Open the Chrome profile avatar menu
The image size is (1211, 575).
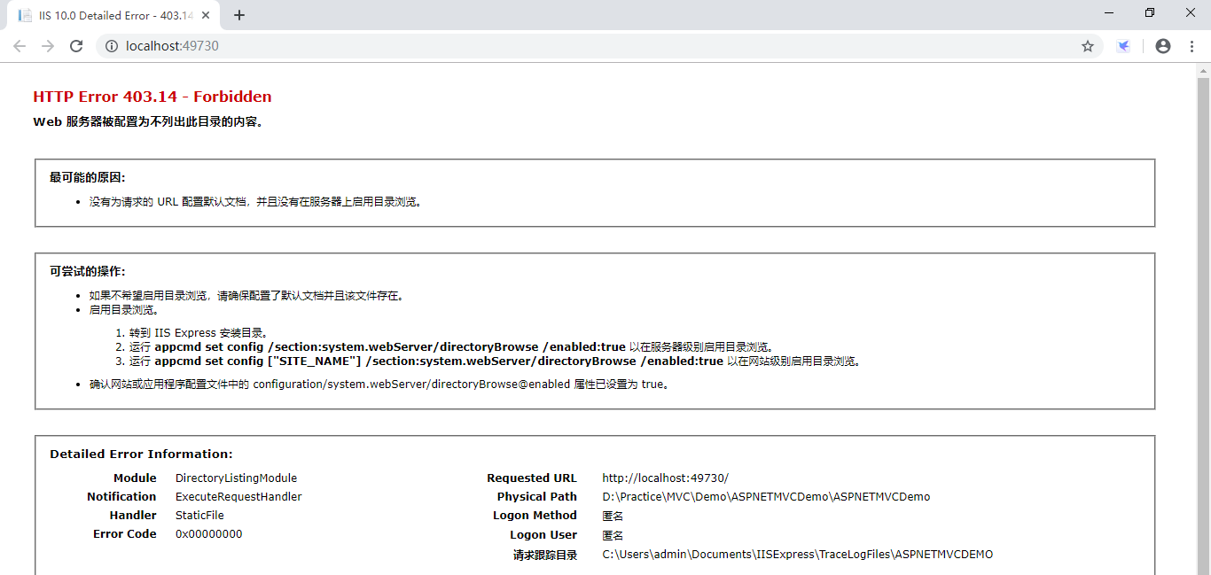click(1163, 46)
